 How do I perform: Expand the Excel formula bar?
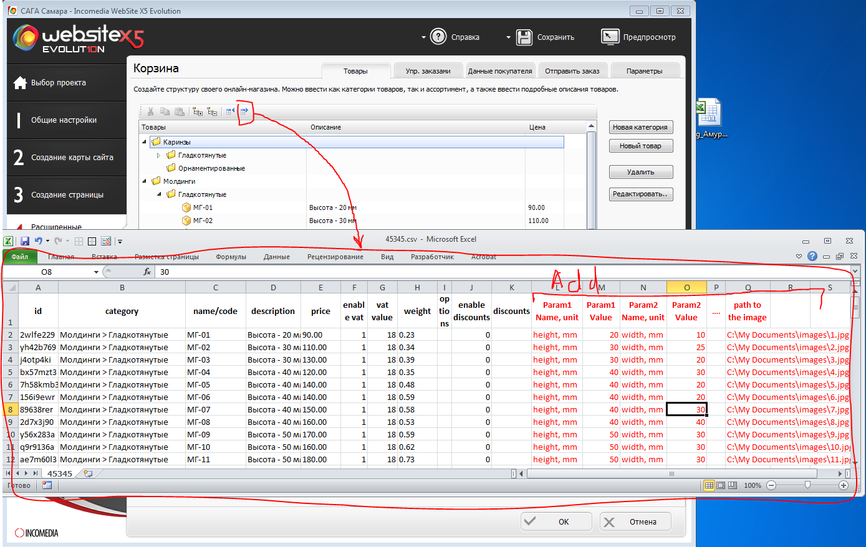pos(855,272)
